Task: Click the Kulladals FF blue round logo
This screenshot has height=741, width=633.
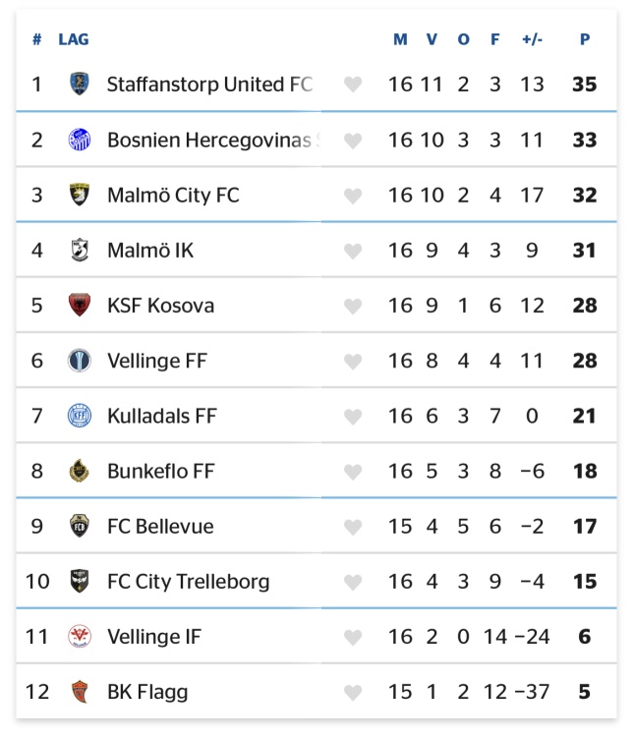Action: pyautogui.click(x=80, y=416)
